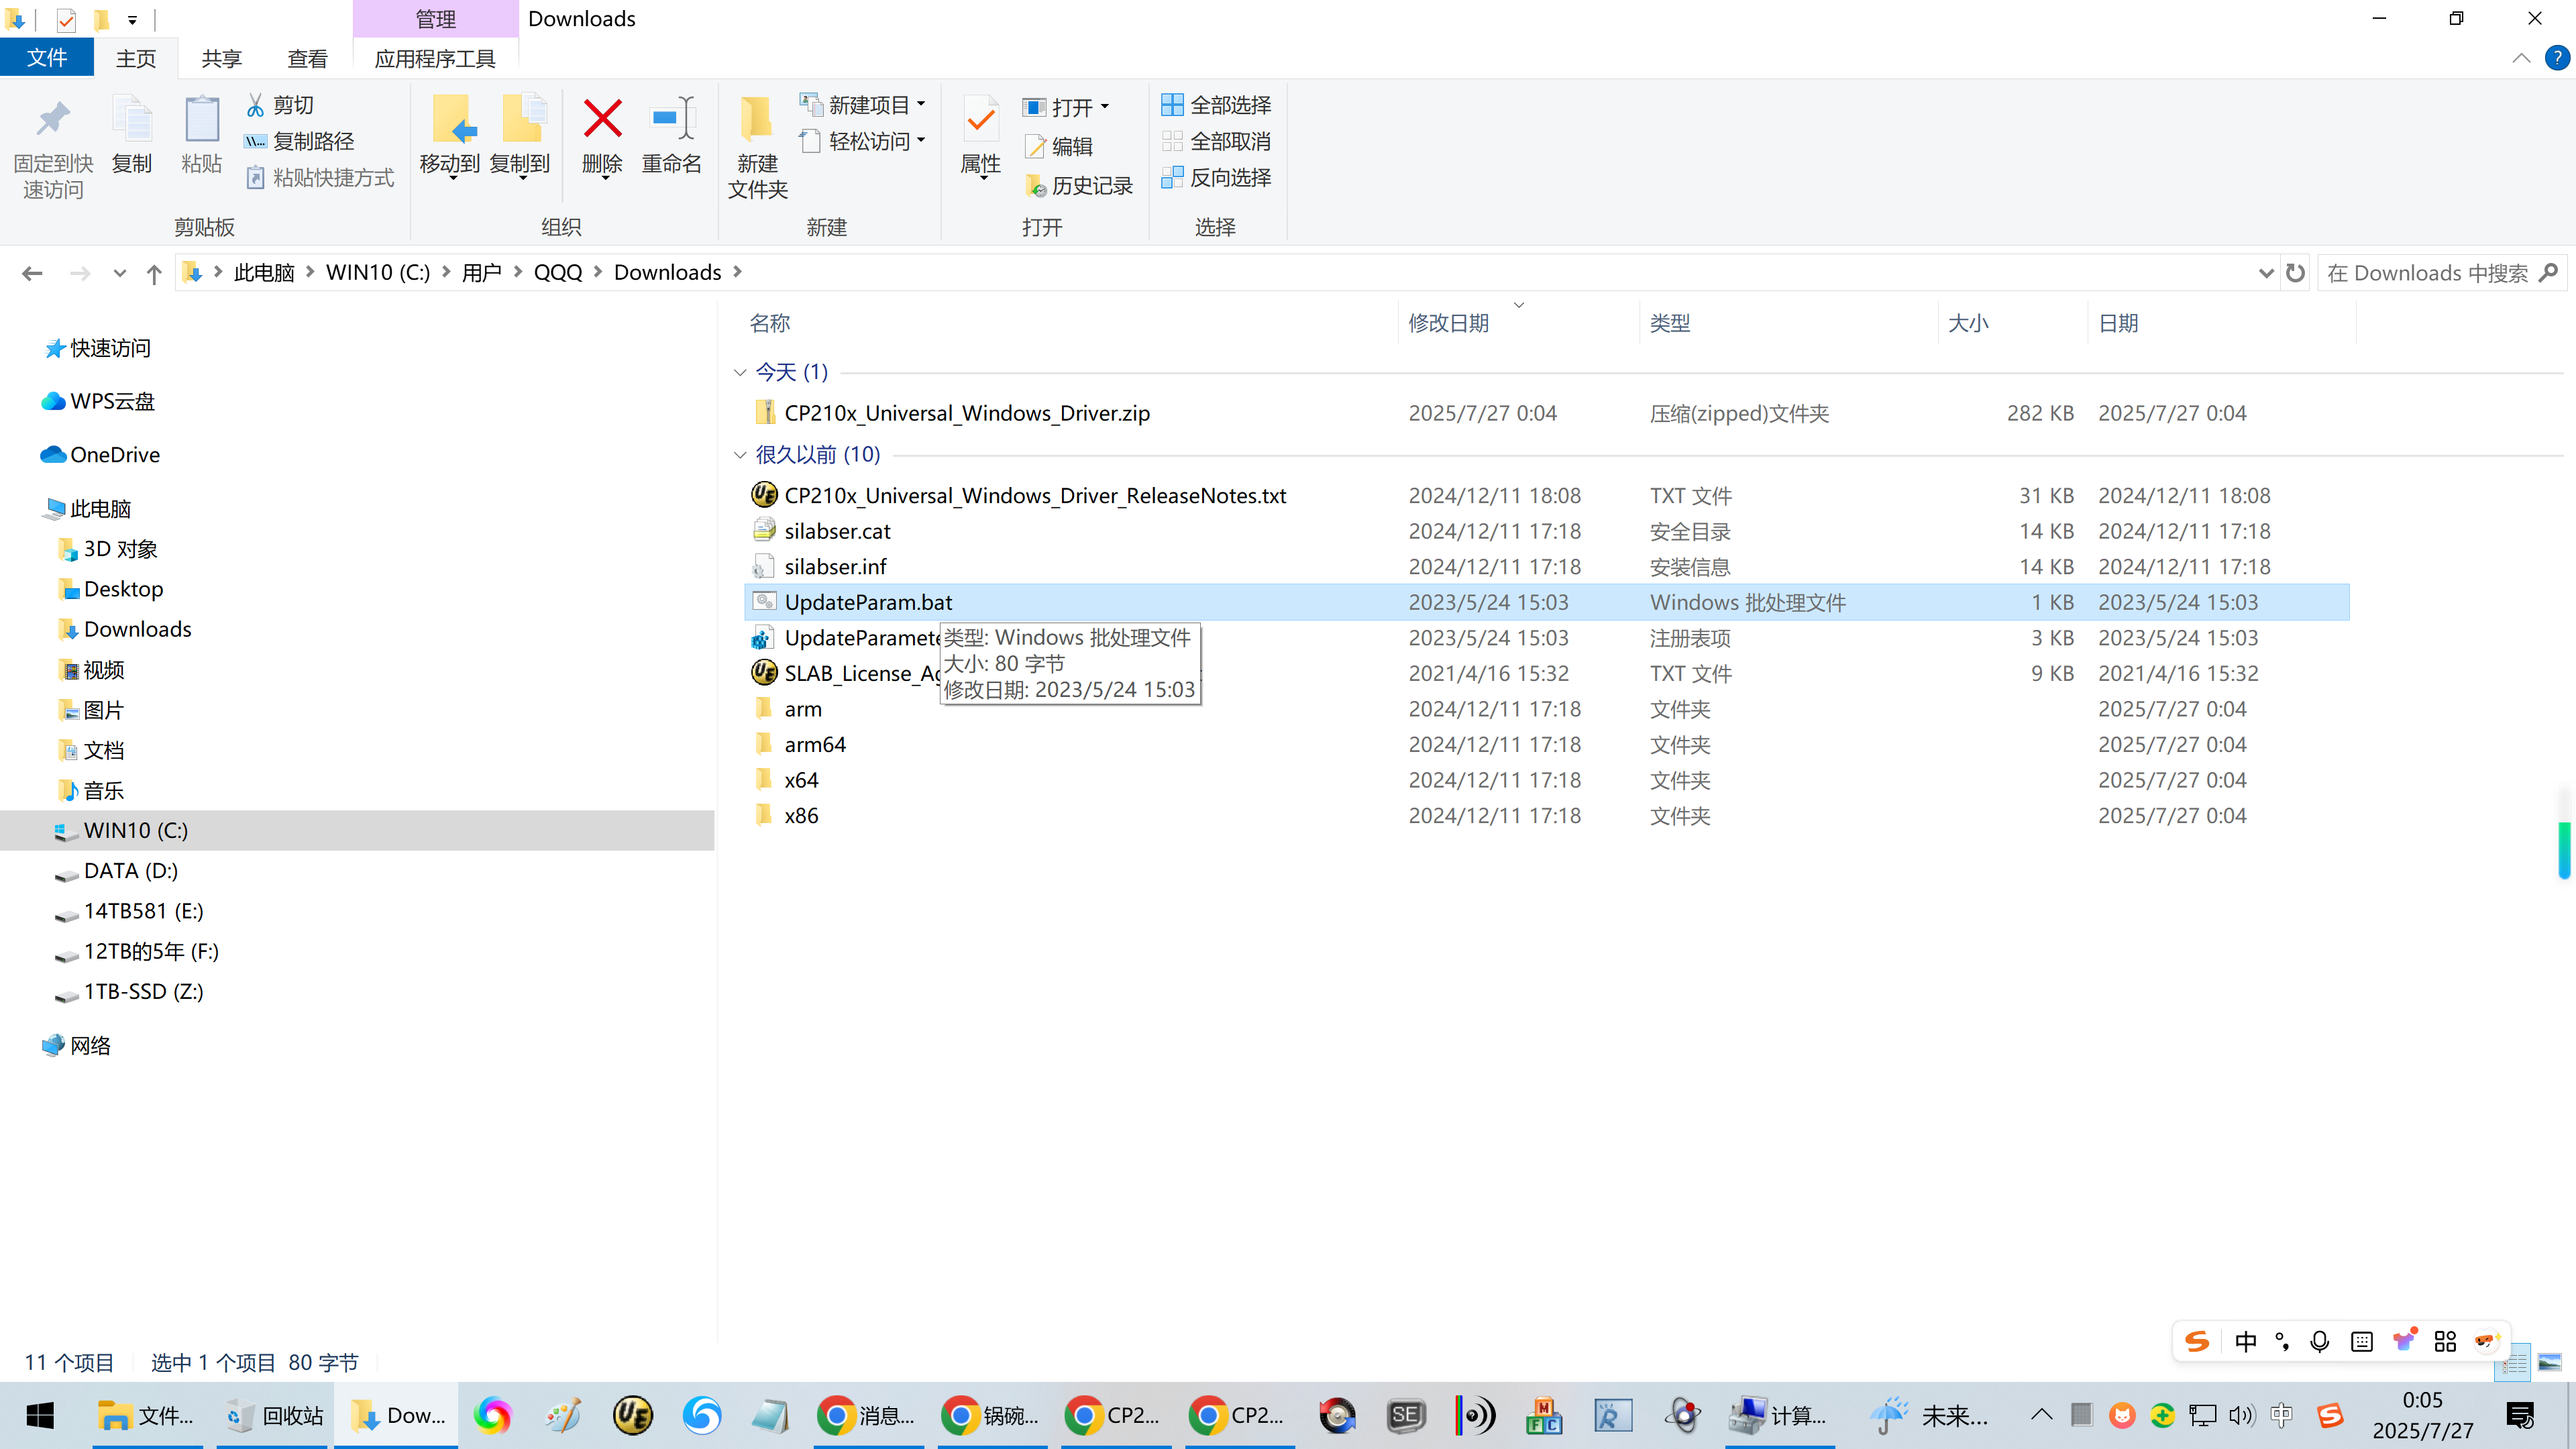Screen dimensions: 2576x1449
Task: Click the Refresh button beside address bar
Action: coord(2296,273)
